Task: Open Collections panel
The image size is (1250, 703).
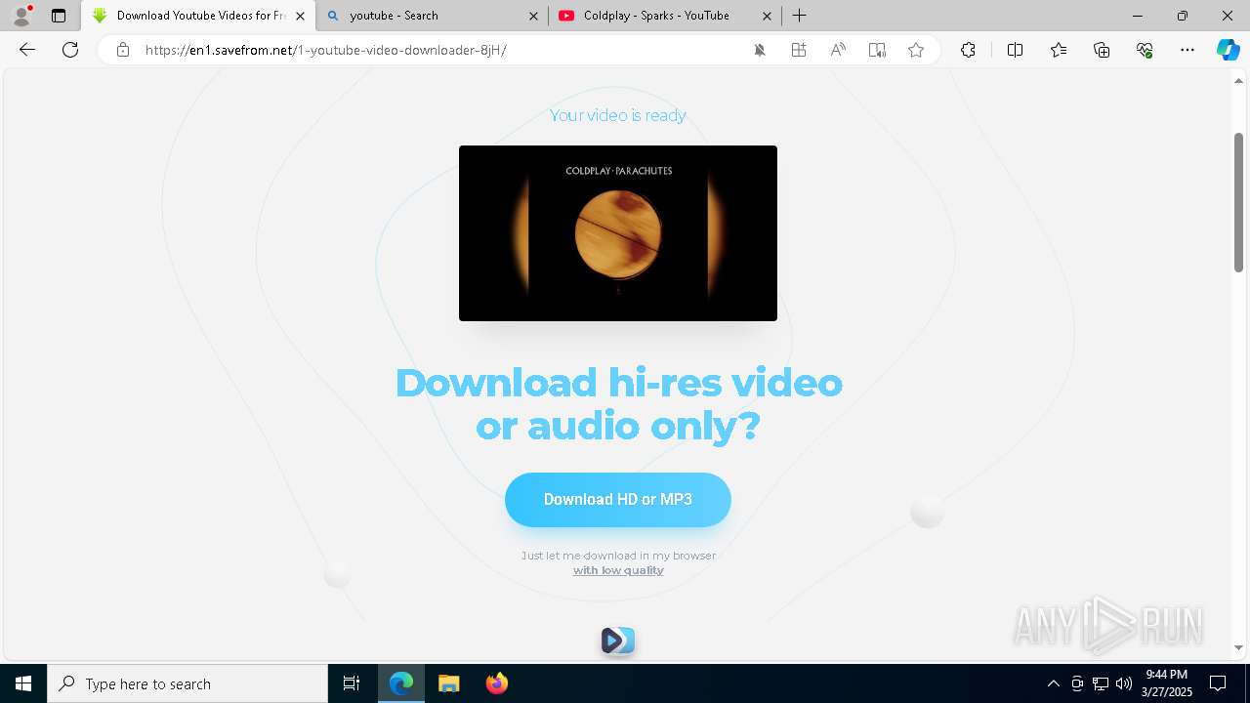Action: (x=1102, y=50)
